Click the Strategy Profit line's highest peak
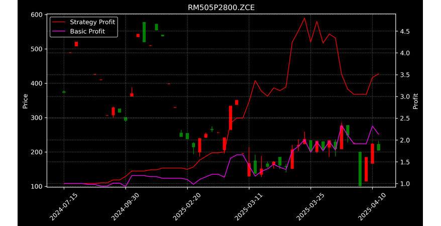Viewport: 441px width, 226px height. click(x=304, y=18)
